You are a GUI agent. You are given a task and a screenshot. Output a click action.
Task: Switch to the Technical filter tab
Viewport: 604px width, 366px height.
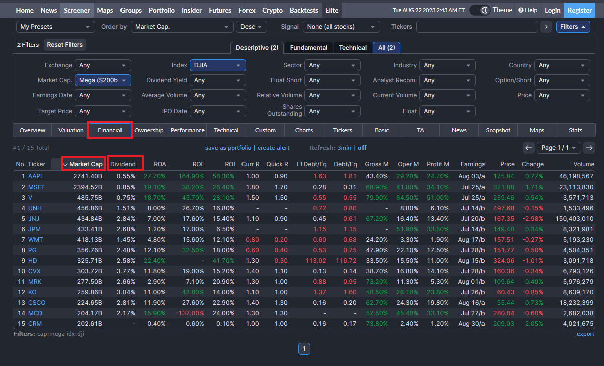tap(353, 48)
